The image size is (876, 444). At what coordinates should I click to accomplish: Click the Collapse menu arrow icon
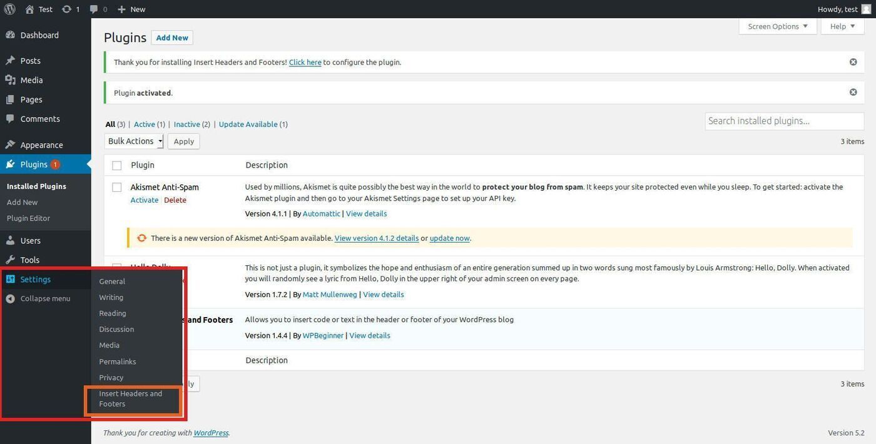(x=10, y=298)
